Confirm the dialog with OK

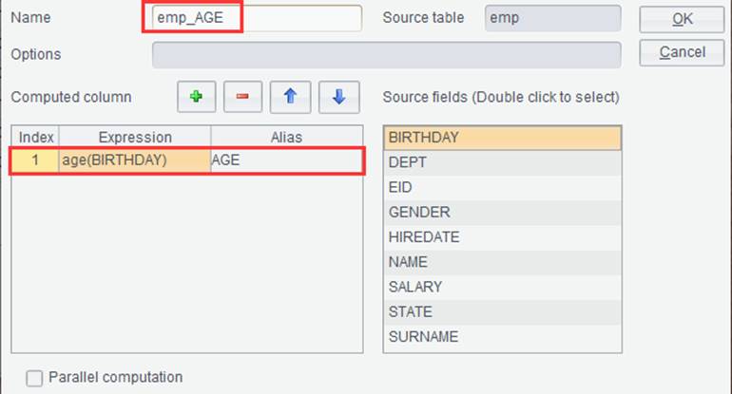[682, 19]
